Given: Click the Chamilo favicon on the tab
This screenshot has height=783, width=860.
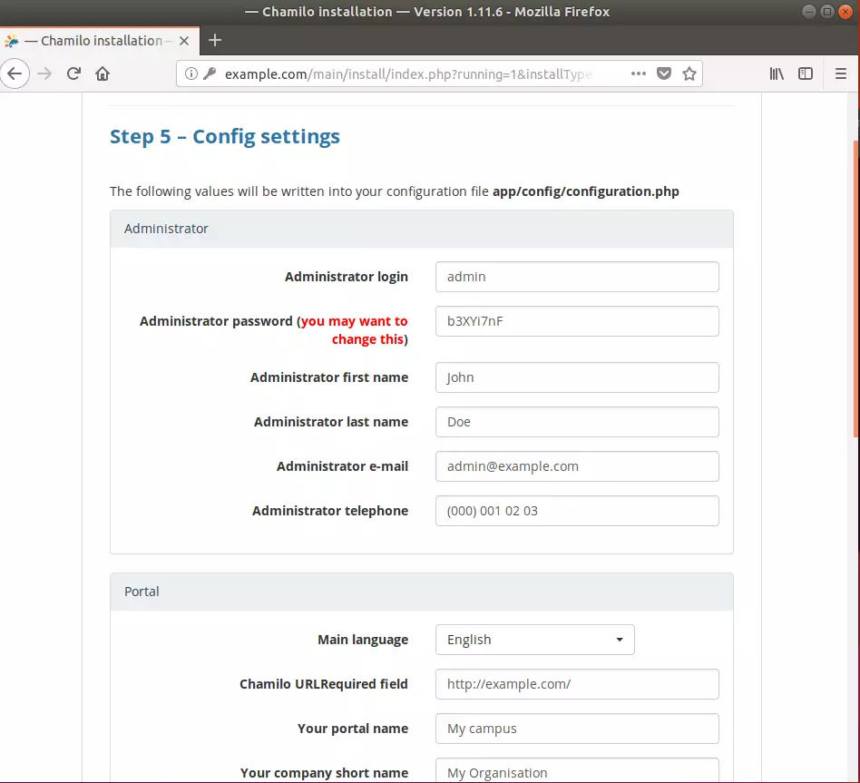Looking at the screenshot, I should click(12, 41).
